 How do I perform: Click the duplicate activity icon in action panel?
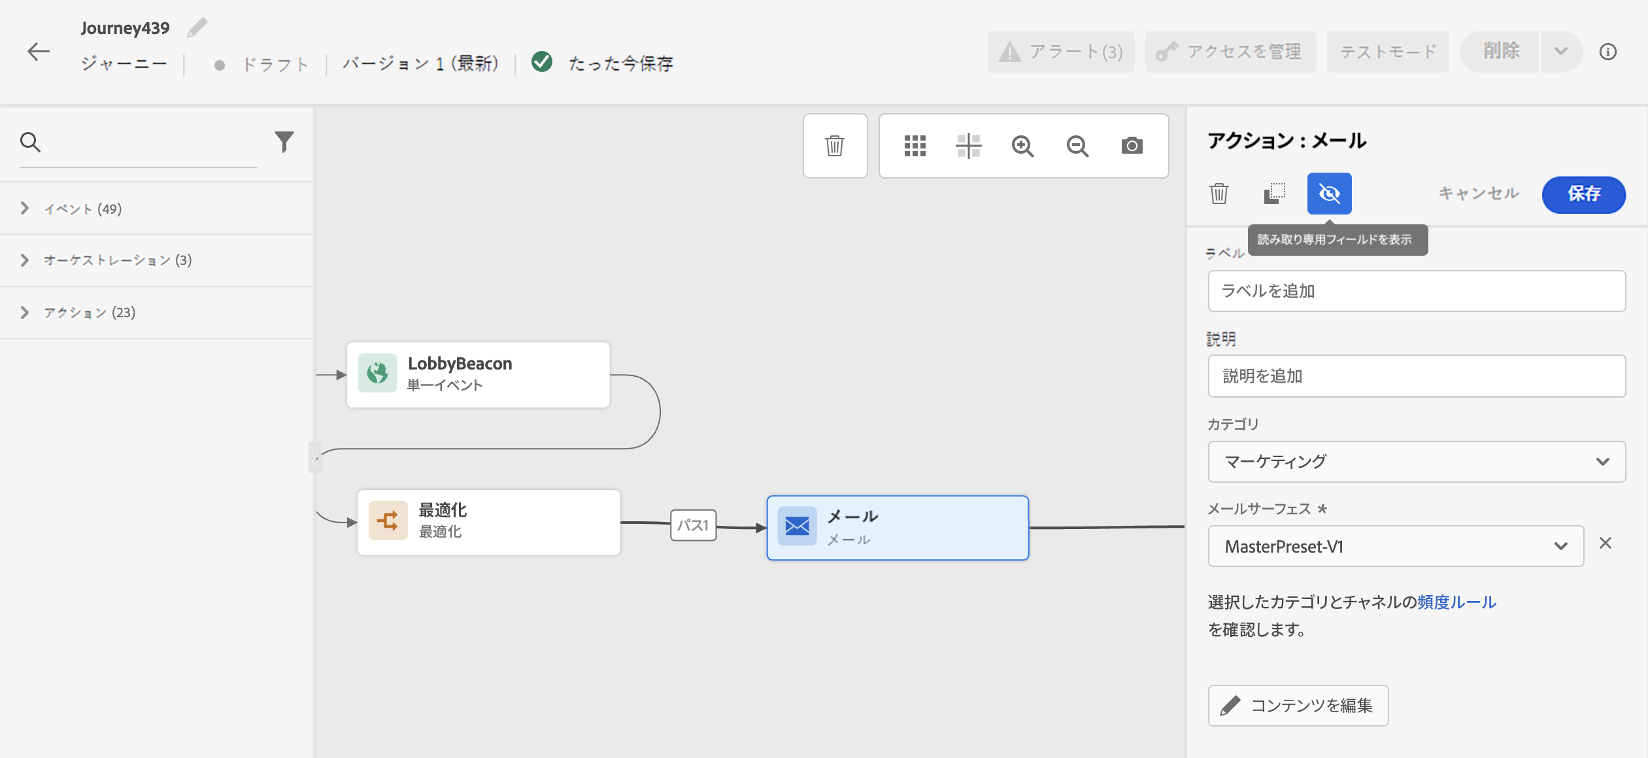pos(1274,194)
